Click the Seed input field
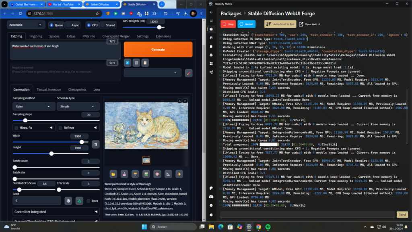 [x=37, y=201]
